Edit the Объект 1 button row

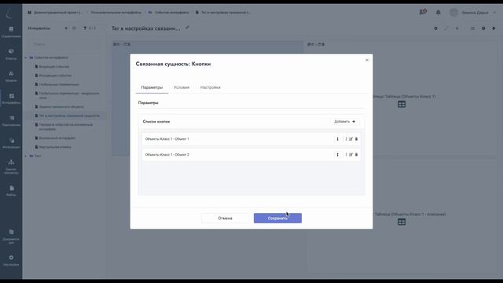(351, 139)
